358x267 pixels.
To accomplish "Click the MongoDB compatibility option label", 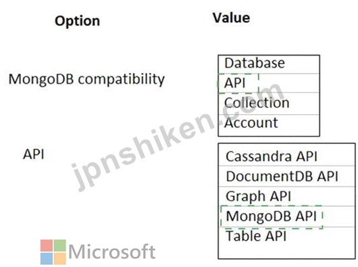I will (86, 80).
